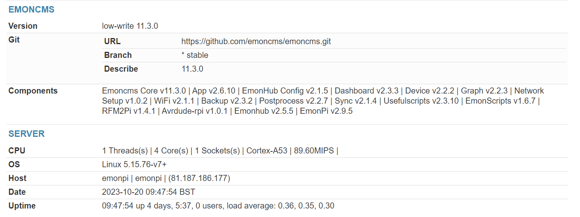580x217 pixels.
Task: Click the SERVER section heading
Action: [x=26, y=134]
